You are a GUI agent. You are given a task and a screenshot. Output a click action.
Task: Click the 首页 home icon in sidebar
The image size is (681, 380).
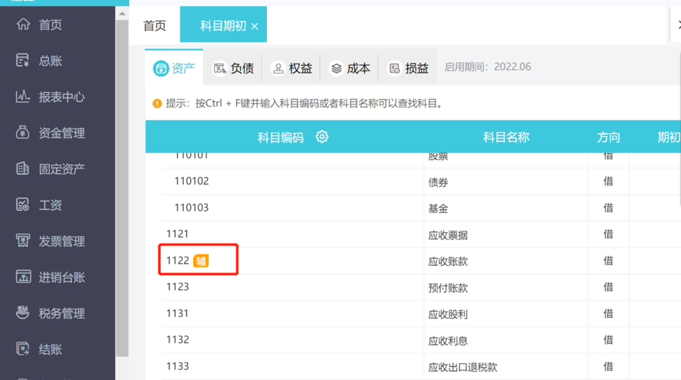point(23,25)
